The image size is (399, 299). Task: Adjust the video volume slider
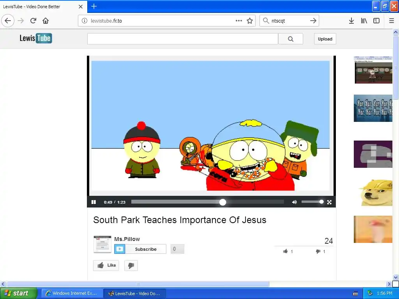point(312,202)
